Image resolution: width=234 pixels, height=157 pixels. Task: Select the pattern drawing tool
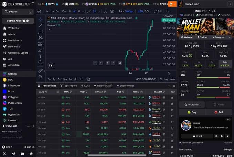point(41,38)
